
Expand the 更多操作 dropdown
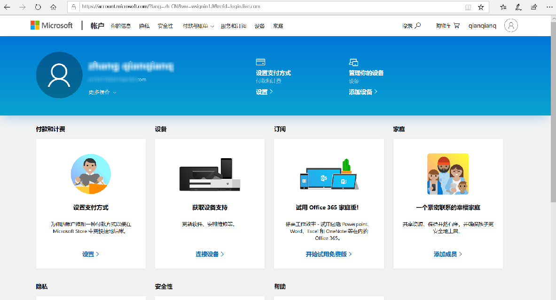(102, 92)
